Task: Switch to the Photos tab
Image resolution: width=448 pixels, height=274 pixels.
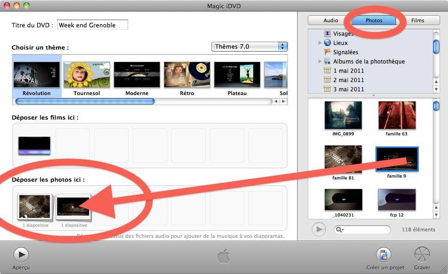Action: pyautogui.click(x=374, y=20)
